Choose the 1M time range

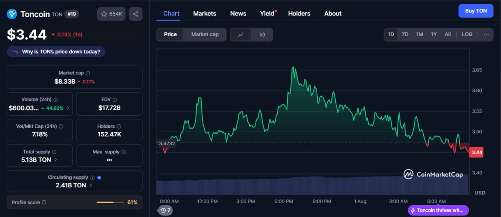coord(420,34)
